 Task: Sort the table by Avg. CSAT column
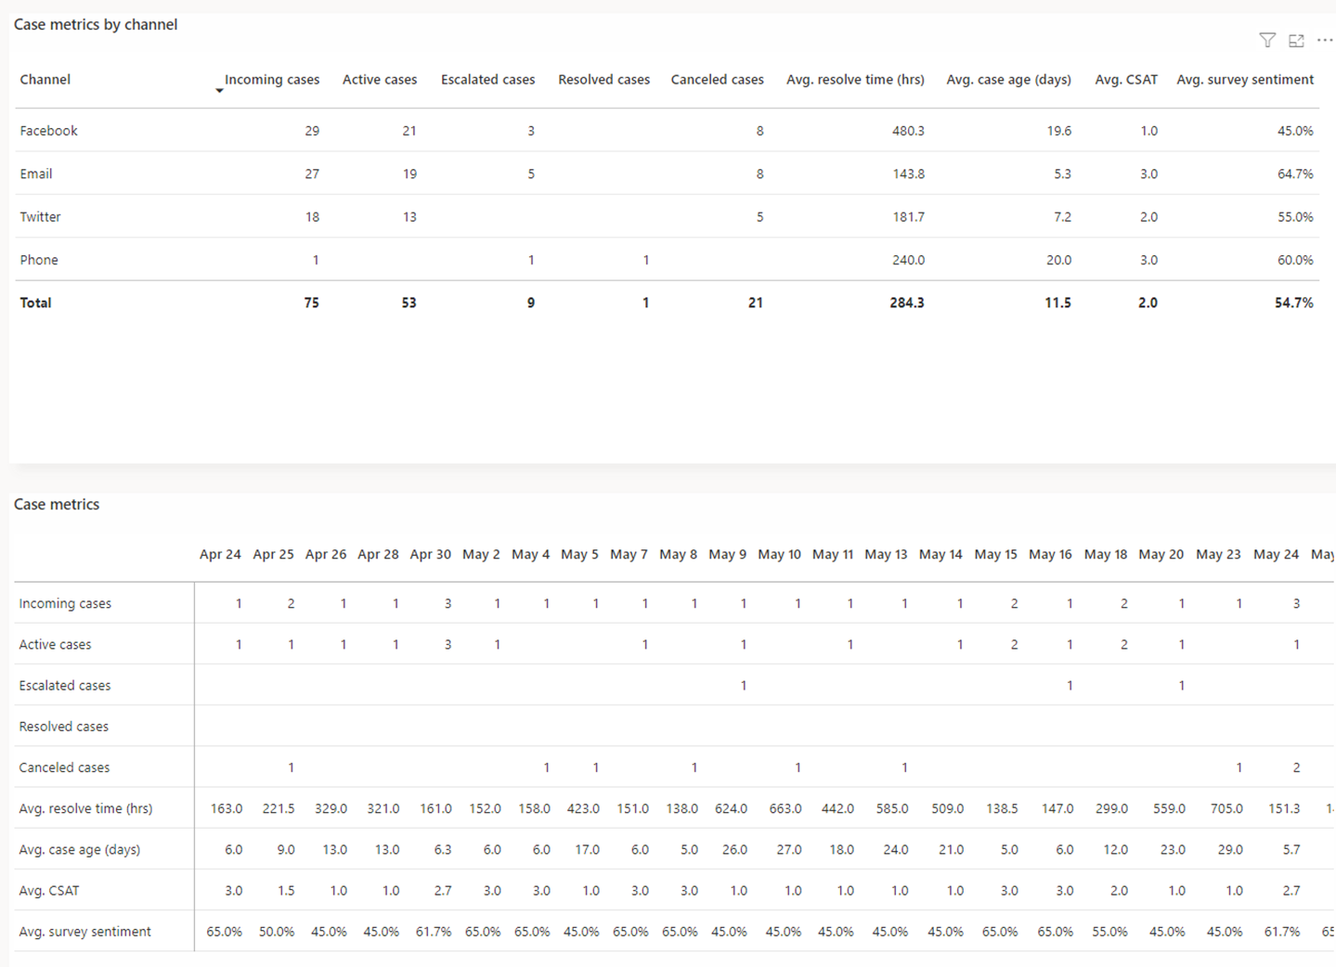click(1125, 79)
